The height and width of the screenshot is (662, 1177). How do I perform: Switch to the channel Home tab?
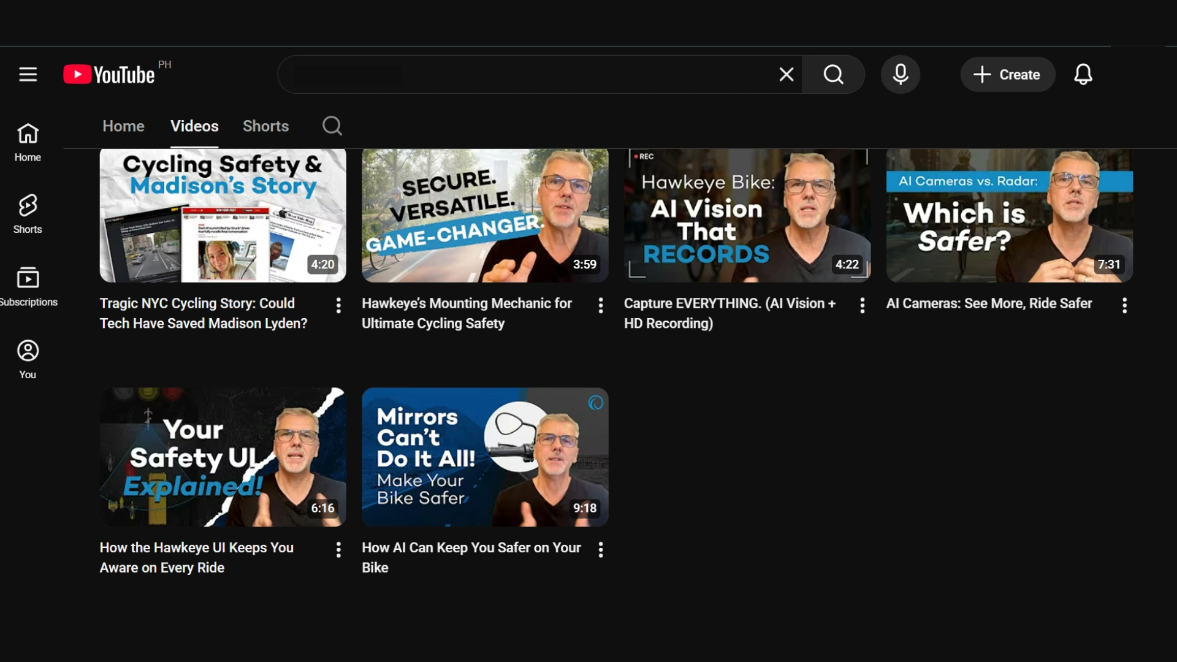tap(123, 126)
